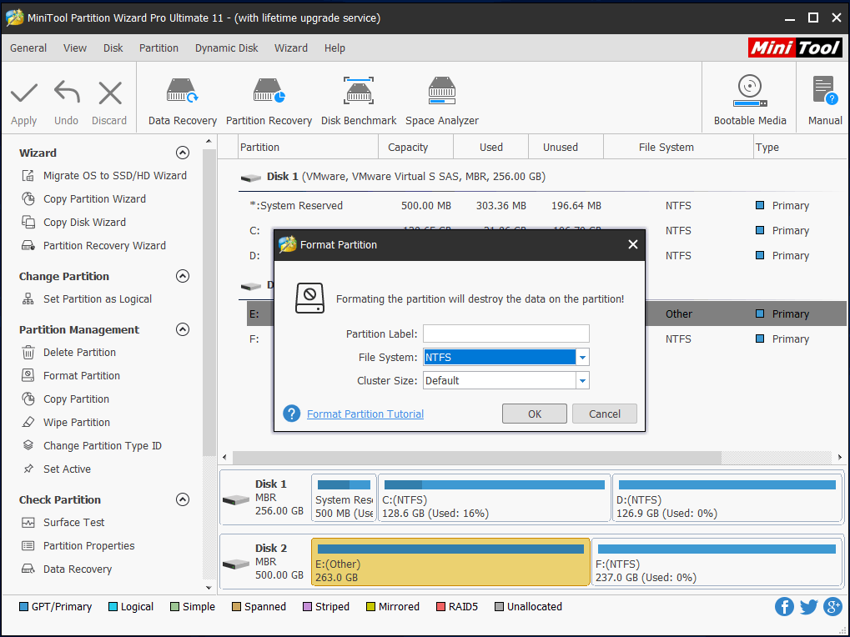
Task: Click the Disk 1 header row in list
Action: tap(542, 177)
